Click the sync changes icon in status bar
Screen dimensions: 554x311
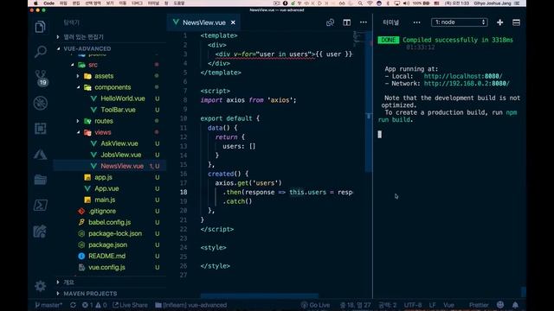point(73,305)
